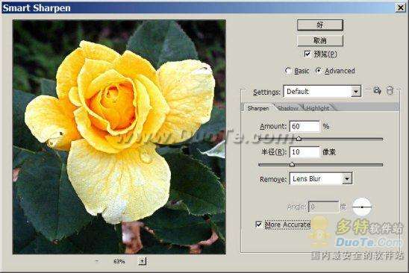This screenshot has width=409, height=273.
Task: Click the Amount slider handle
Action: (x=299, y=139)
